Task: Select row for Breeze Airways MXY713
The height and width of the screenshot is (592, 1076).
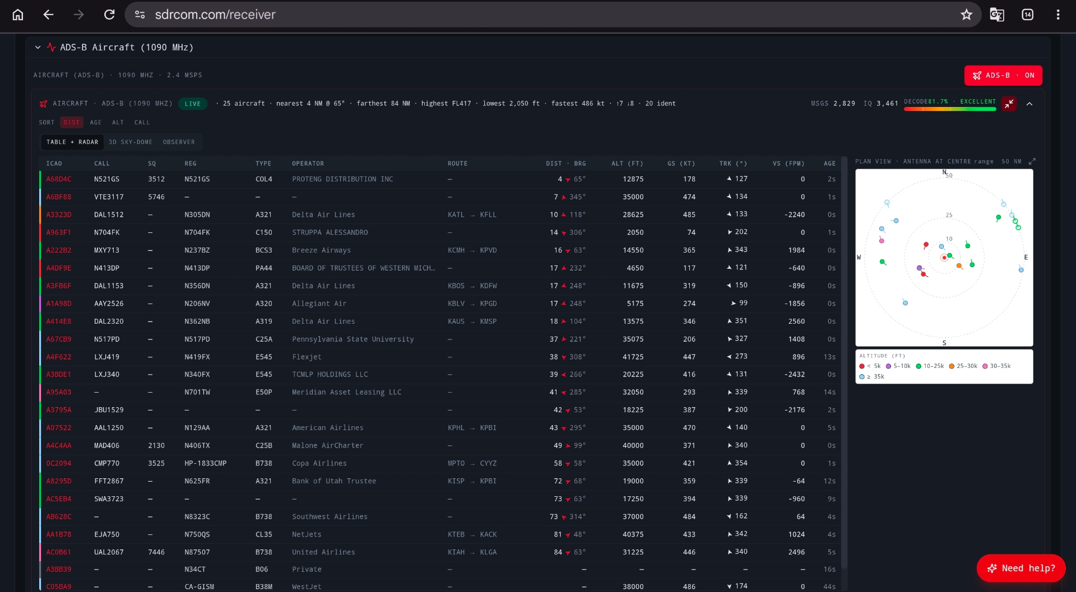Action: 440,250
